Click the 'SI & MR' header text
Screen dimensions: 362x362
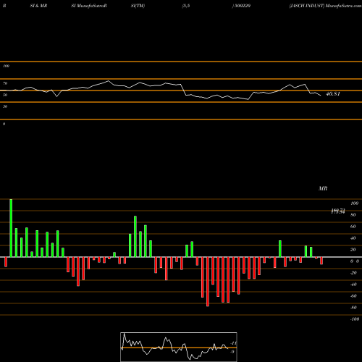click(x=38, y=6)
